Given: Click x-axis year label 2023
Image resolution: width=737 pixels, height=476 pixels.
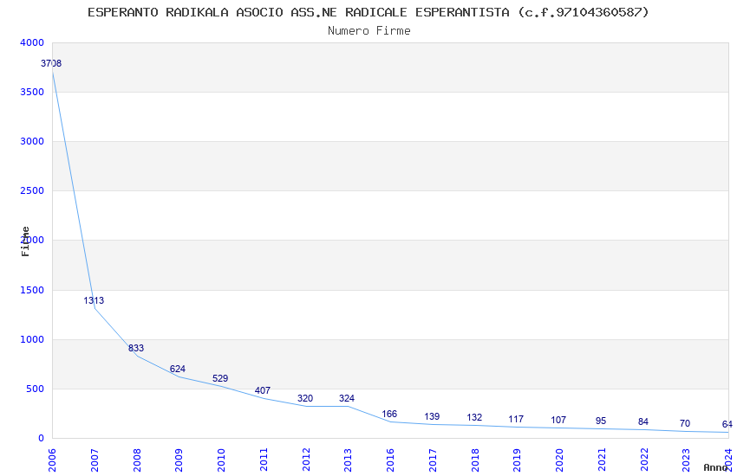Looking at the screenshot, I should (x=686, y=460).
